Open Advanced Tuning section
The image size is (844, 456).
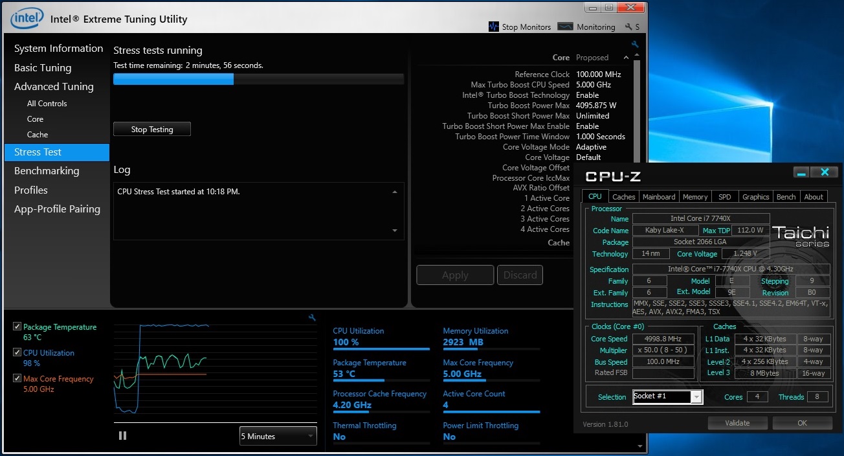point(54,87)
